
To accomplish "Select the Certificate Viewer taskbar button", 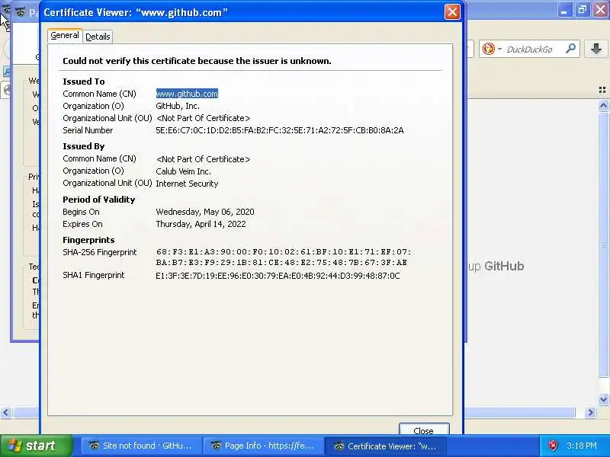I will [385, 446].
